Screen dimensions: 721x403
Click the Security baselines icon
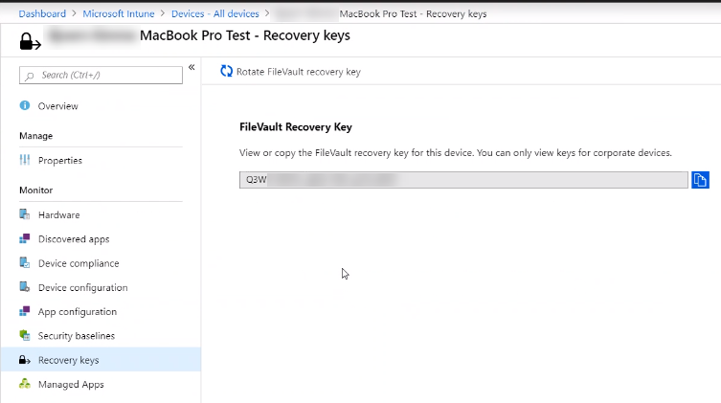25,336
